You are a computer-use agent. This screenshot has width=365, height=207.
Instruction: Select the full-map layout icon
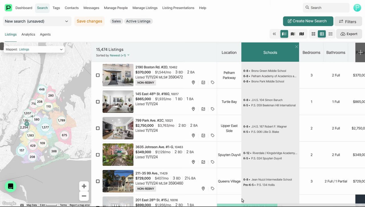tap(302, 34)
